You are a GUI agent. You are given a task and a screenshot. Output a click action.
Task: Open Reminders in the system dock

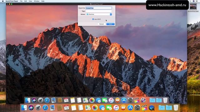point(81,108)
